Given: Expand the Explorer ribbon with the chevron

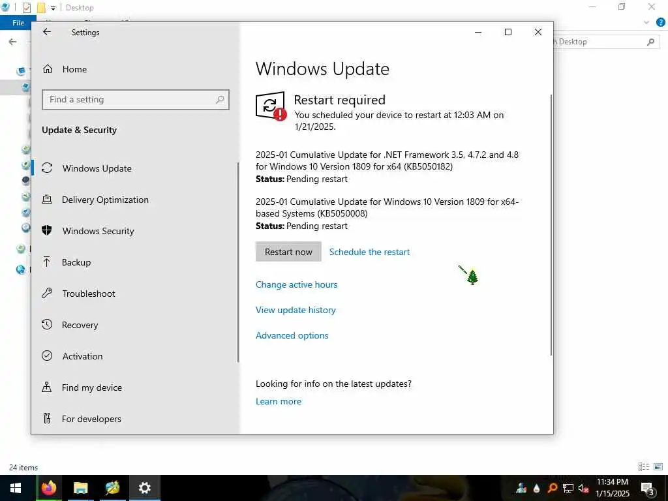Looking at the screenshot, I should [646, 23].
